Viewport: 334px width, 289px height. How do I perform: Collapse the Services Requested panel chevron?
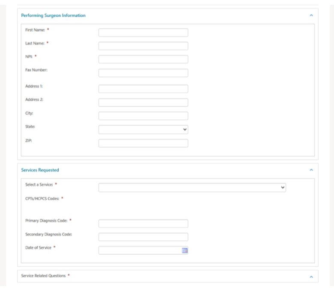click(x=311, y=170)
